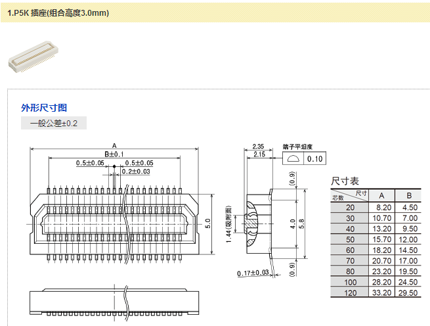Image resolution: width=430 pixels, height=326 pixels.
Task: Select the 20-pin row's 芯数 cell
Action: pyautogui.click(x=349, y=208)
